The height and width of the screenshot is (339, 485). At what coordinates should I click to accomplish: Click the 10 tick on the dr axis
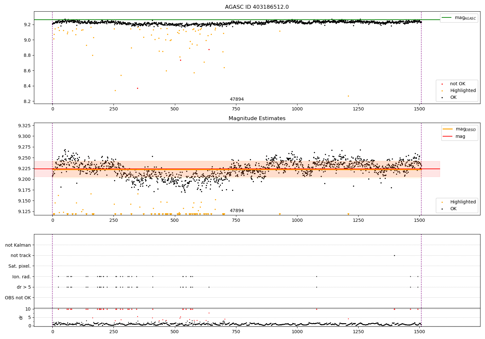[28, 309]
